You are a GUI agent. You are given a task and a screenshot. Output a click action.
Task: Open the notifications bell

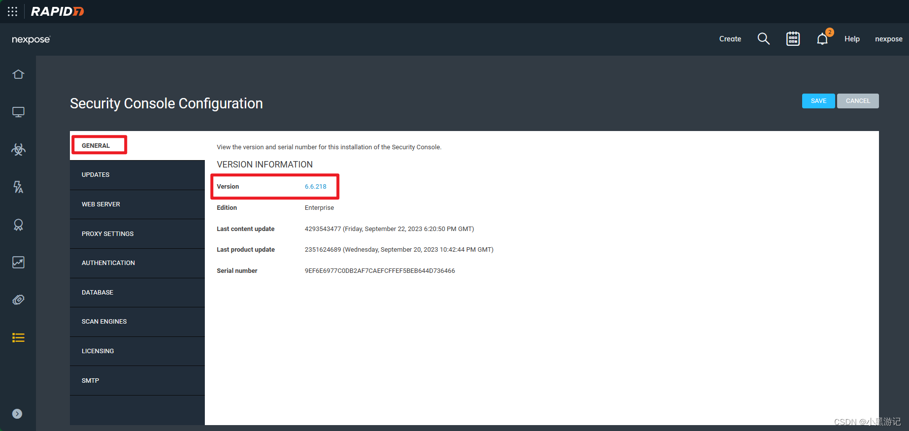coord(822,38)
